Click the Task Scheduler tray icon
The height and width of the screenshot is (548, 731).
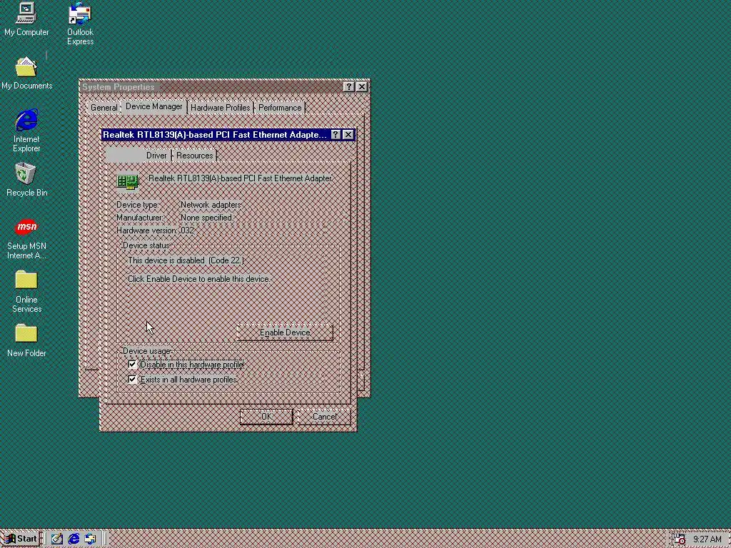click(x=680, y=539)
